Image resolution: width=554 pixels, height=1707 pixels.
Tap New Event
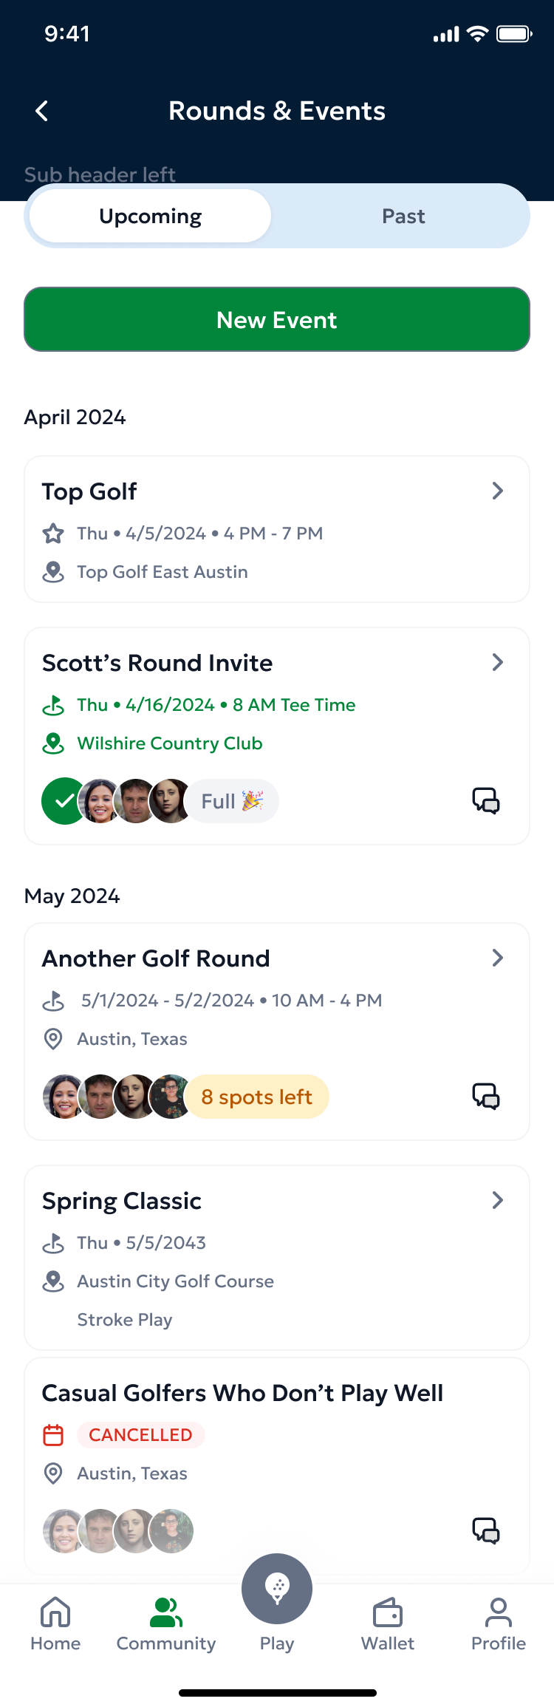(277, 319)
